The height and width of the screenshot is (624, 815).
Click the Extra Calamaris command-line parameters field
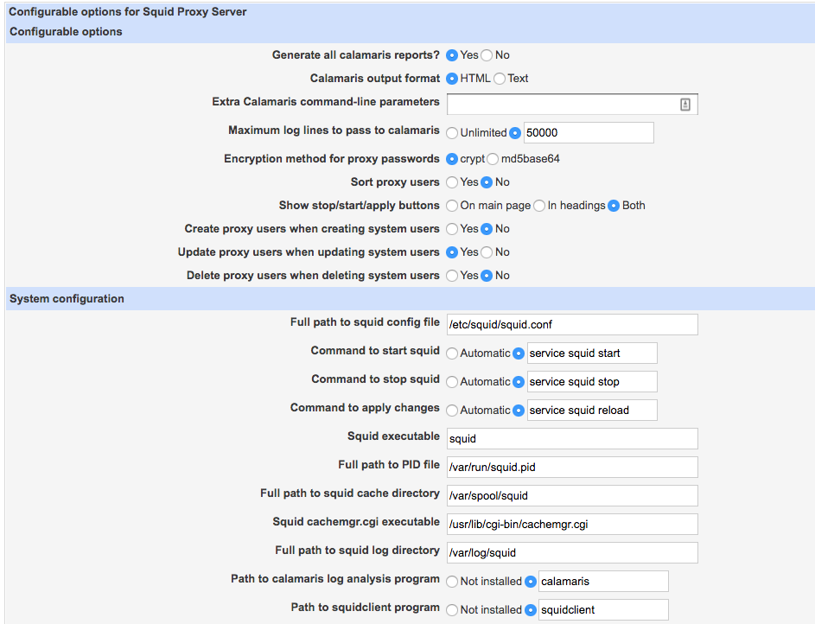[x=572, y=105]
